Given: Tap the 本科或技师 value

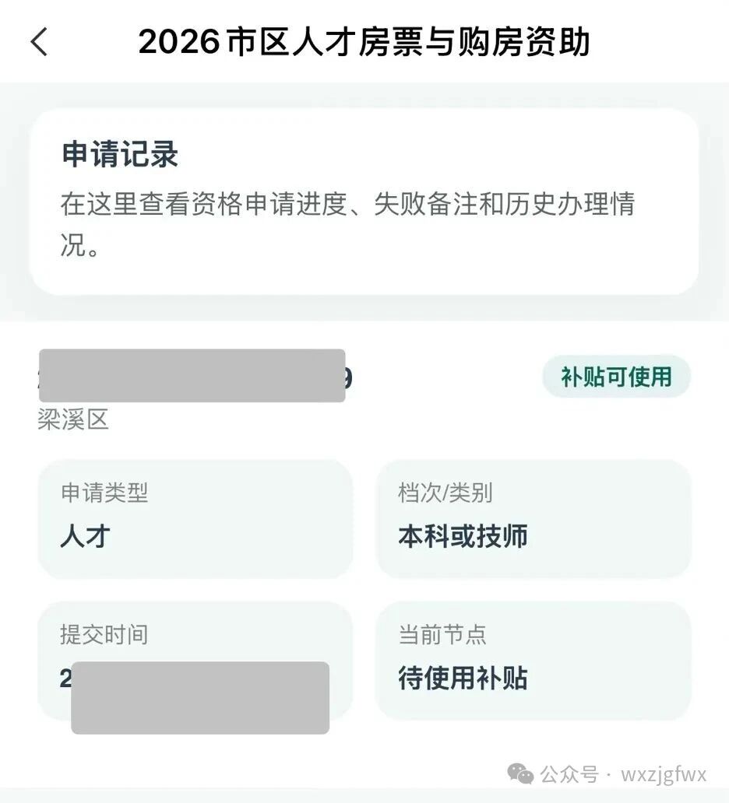Looking at the screenshot, I should click(x=463, y=536).
